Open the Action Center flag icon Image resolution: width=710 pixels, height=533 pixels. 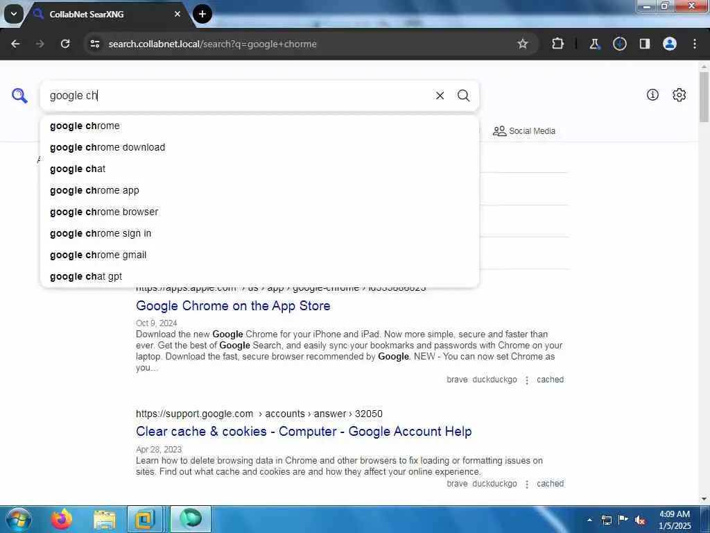tap(623, 520)
